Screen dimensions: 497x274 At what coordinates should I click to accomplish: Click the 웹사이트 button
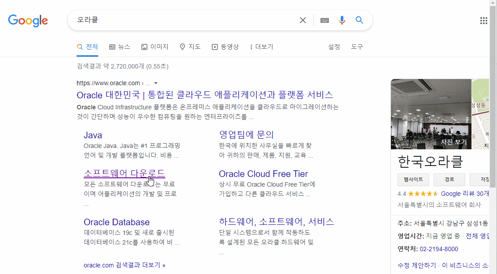point(413,180)
